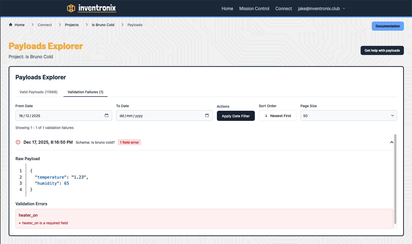This screenshot has height=244, width=412.
Task: Click the 1 field error badge
Action: click(129, 142)
